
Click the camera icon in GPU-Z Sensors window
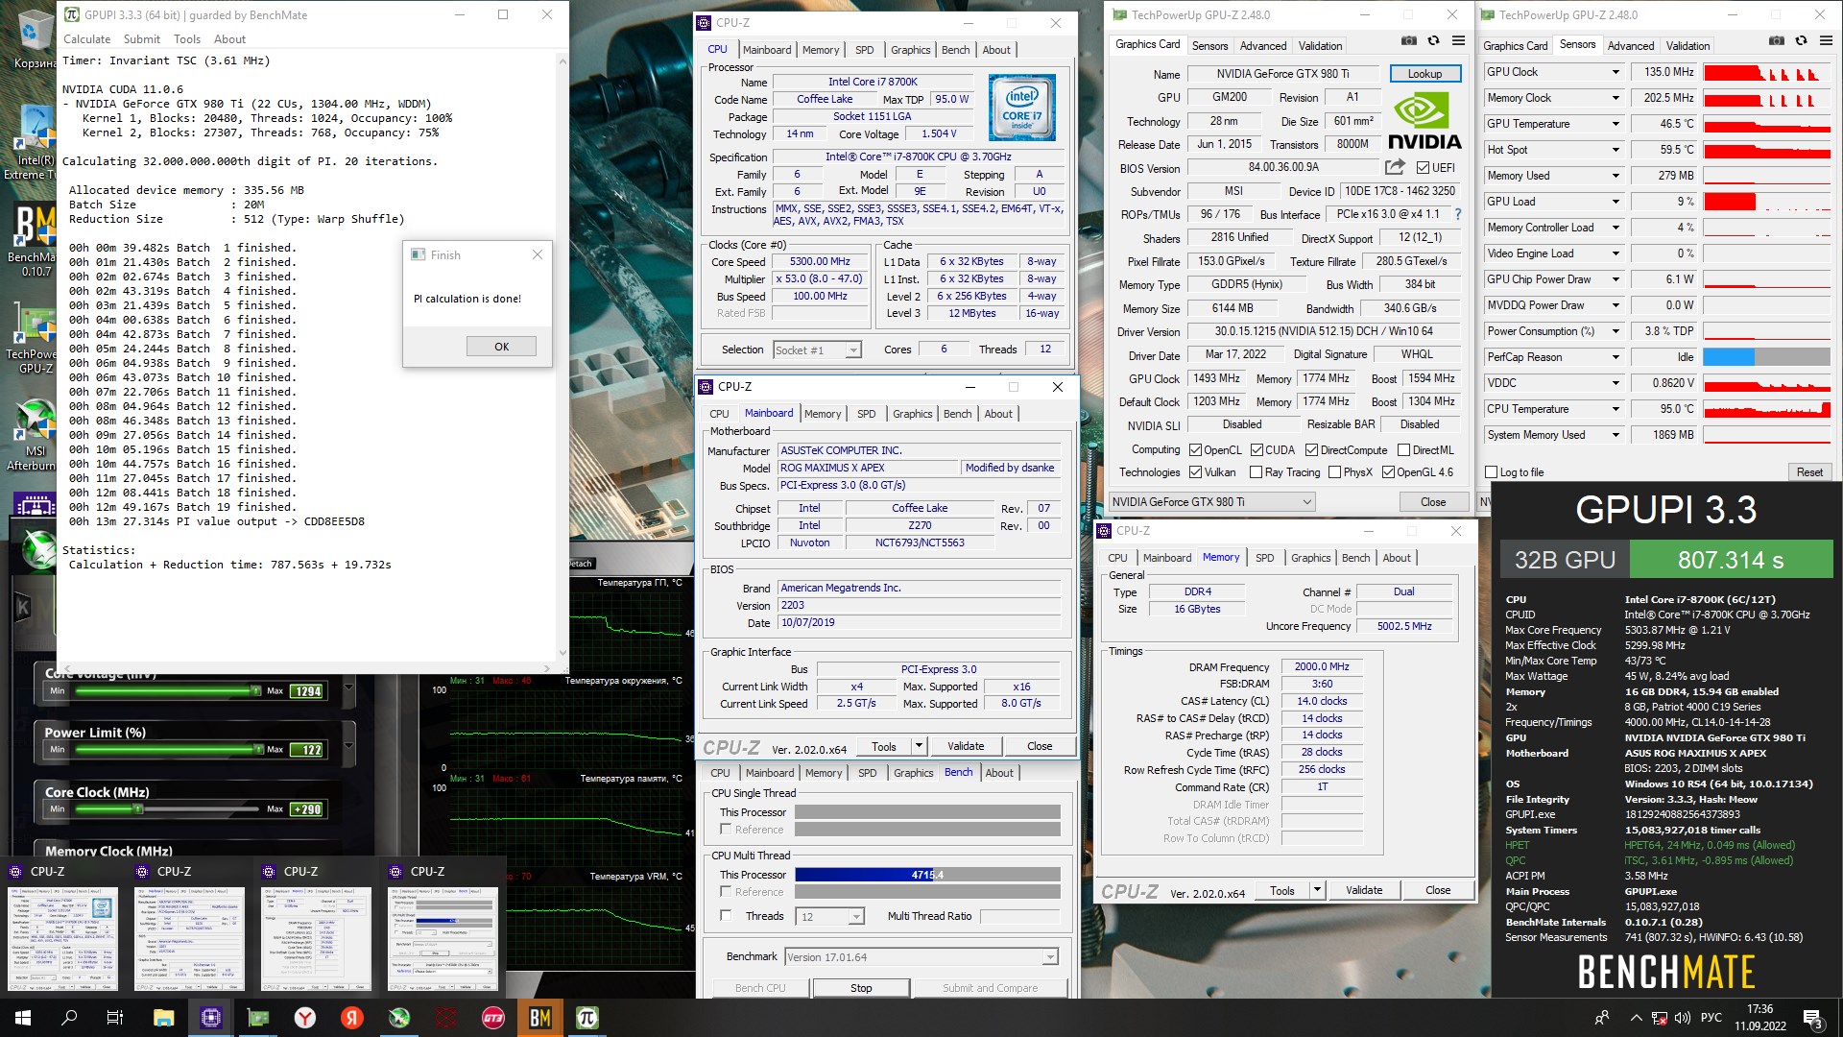(1777, 41)
